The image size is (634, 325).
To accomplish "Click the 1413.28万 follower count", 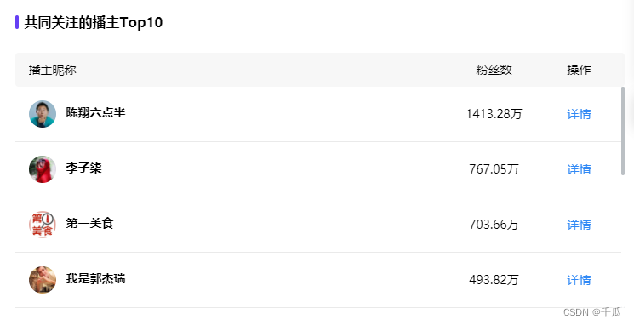I will click(x=494, y=114).
